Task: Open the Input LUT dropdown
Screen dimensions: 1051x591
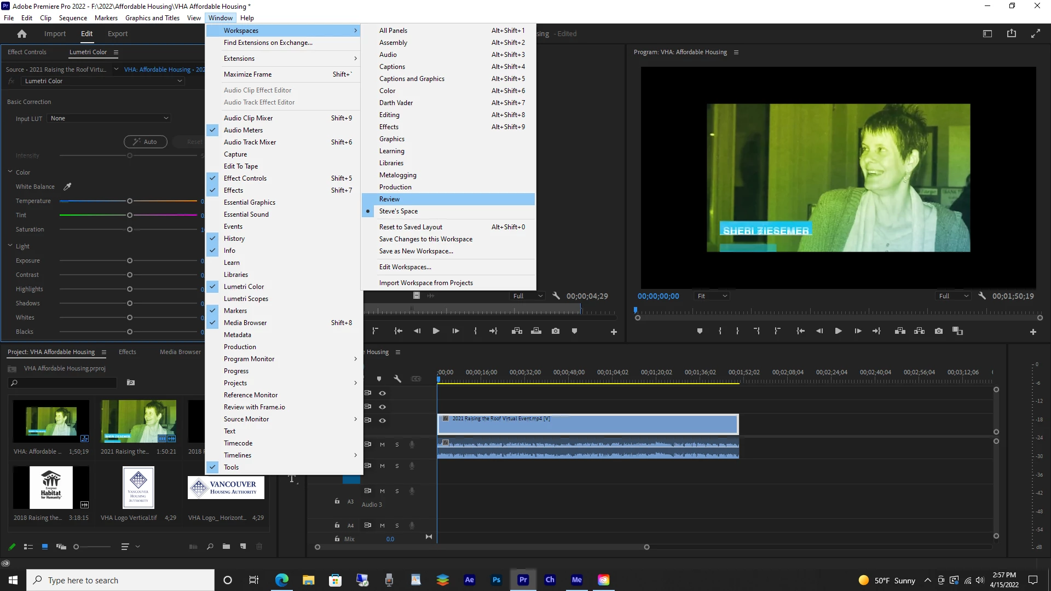Action: point(109,118)
